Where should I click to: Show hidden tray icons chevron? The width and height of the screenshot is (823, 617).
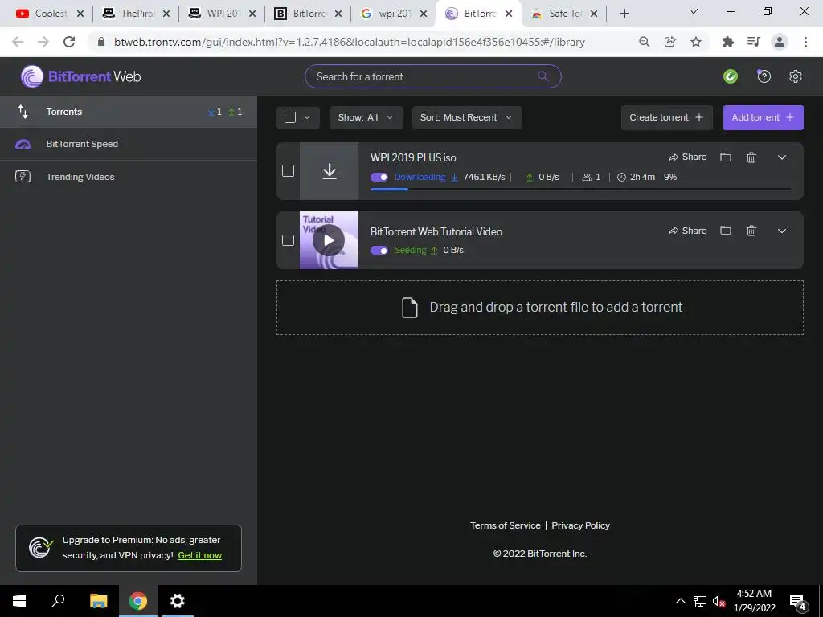680,601
